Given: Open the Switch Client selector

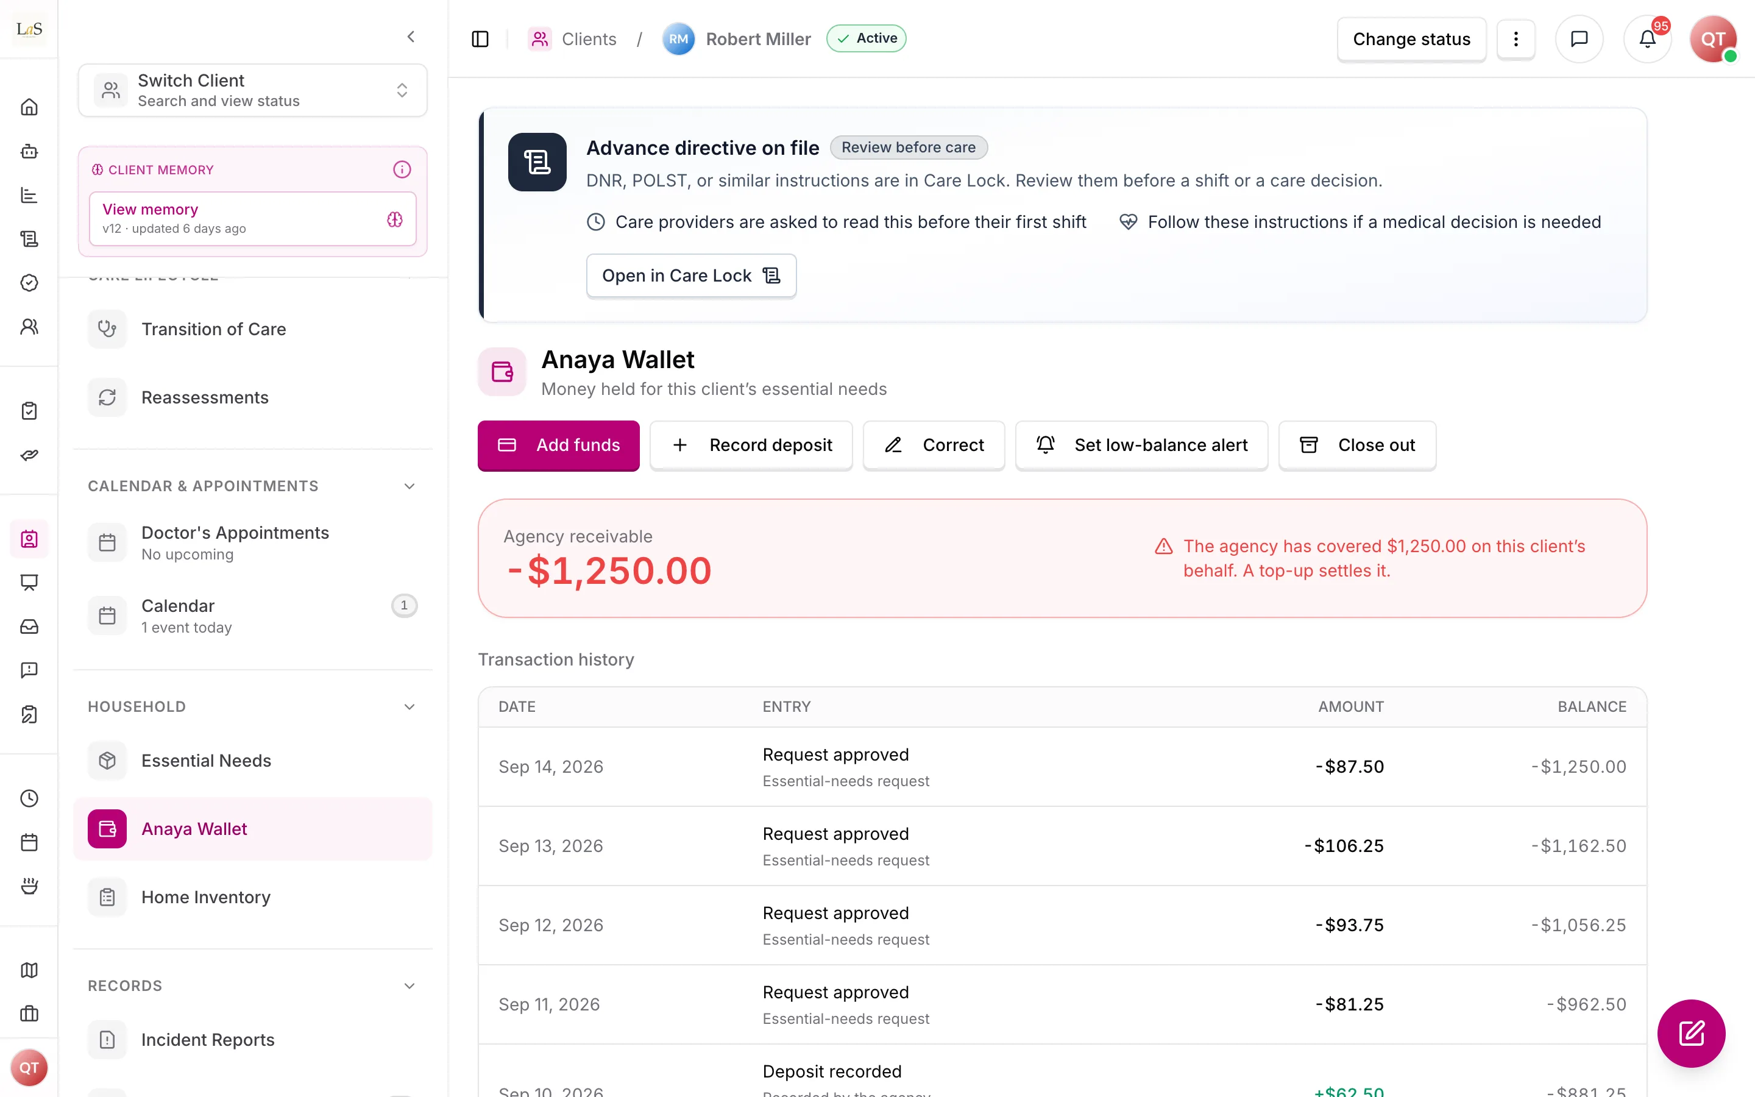Looking at the screenshot, I should [252, 90].
